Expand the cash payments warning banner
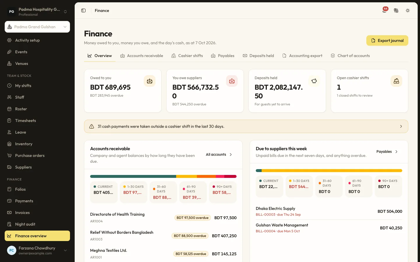The image size is (420, 262). pyautogui.click(x=246, y=126)
